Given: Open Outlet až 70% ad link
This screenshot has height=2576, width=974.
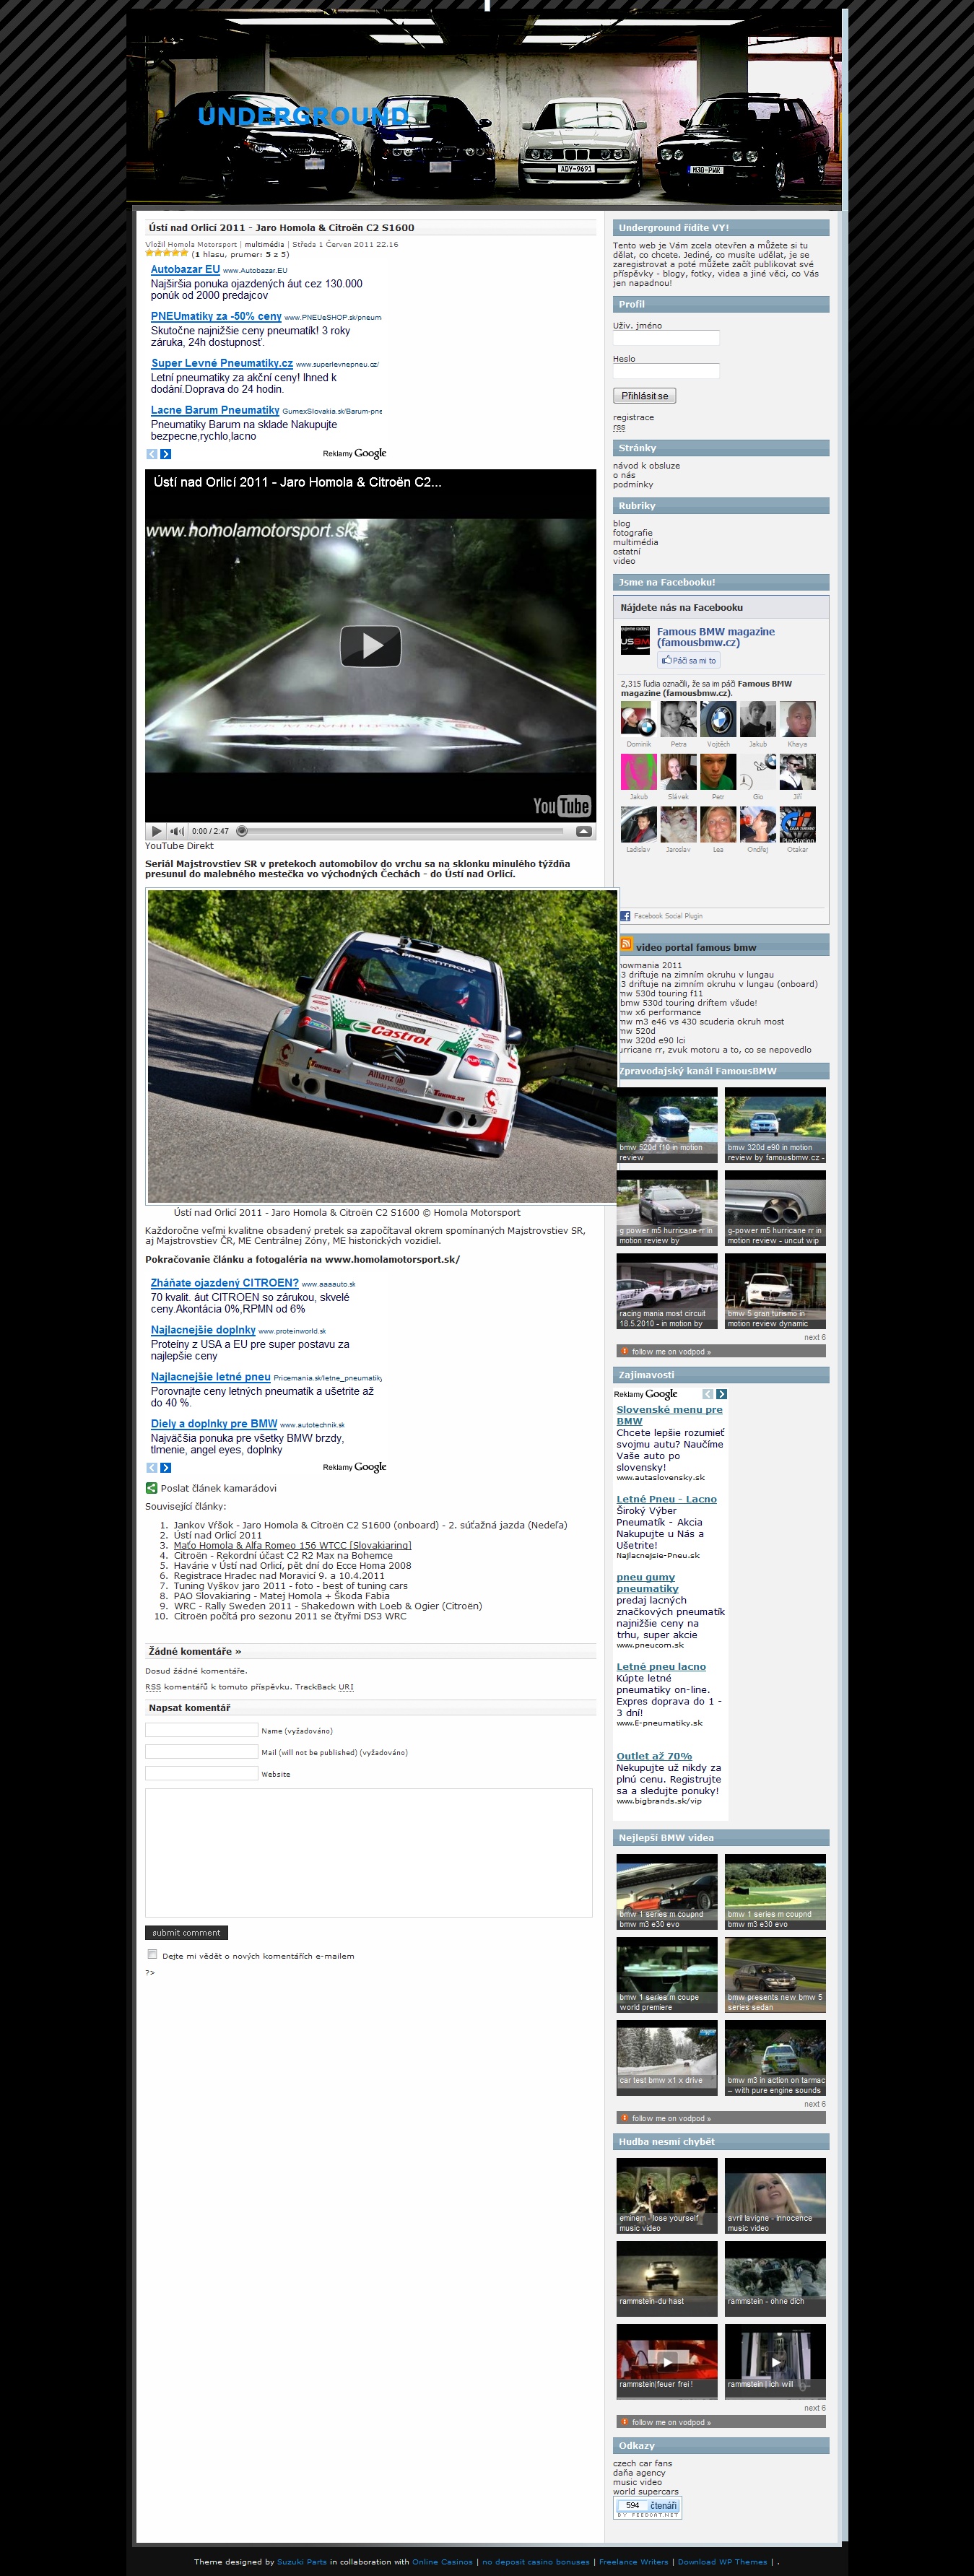Looking at the screenshot, I should click(x=654, y=1756).
